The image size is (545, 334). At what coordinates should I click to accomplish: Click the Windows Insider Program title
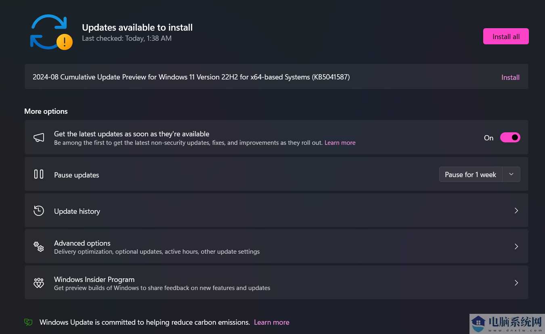94,280
